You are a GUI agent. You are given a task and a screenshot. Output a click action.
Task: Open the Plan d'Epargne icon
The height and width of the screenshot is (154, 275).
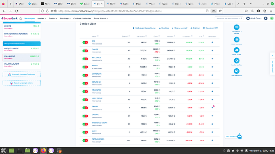pyautogui.click(x=236, y=71)
